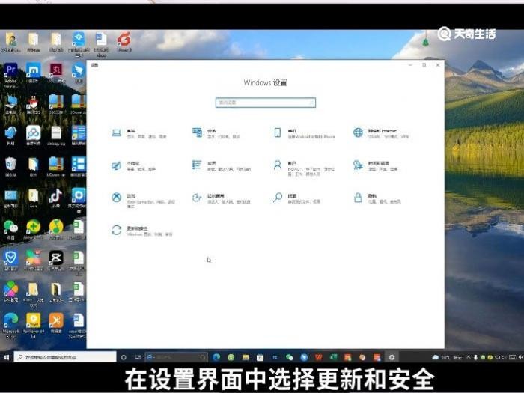Select the Adobe Premiere Pr desktop shortcut

[10, 76]
